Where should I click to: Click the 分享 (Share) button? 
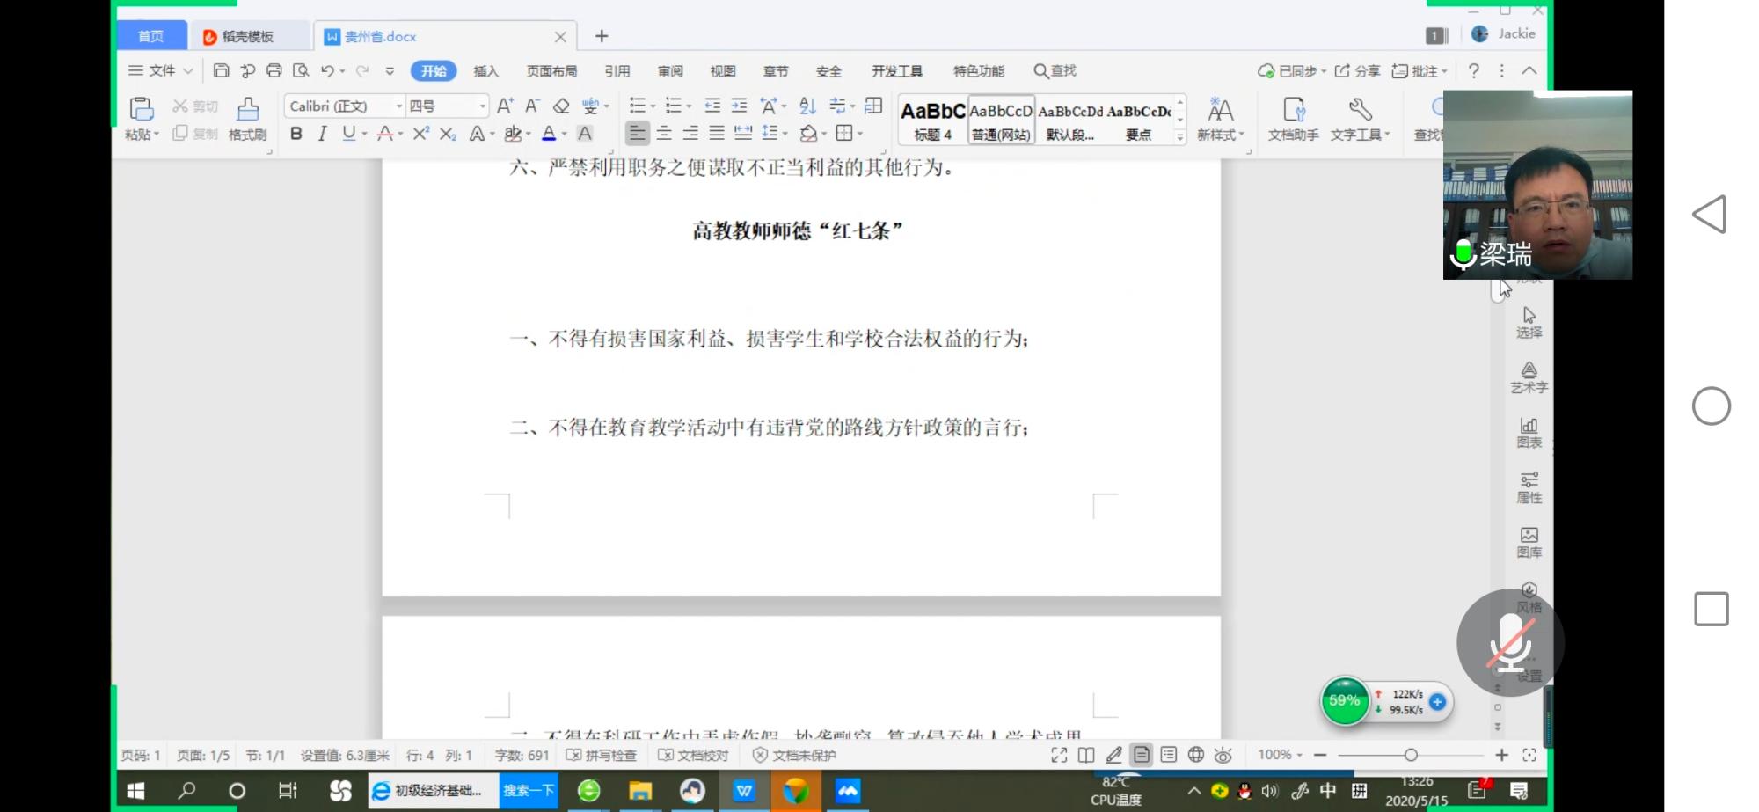point(1357,71)
